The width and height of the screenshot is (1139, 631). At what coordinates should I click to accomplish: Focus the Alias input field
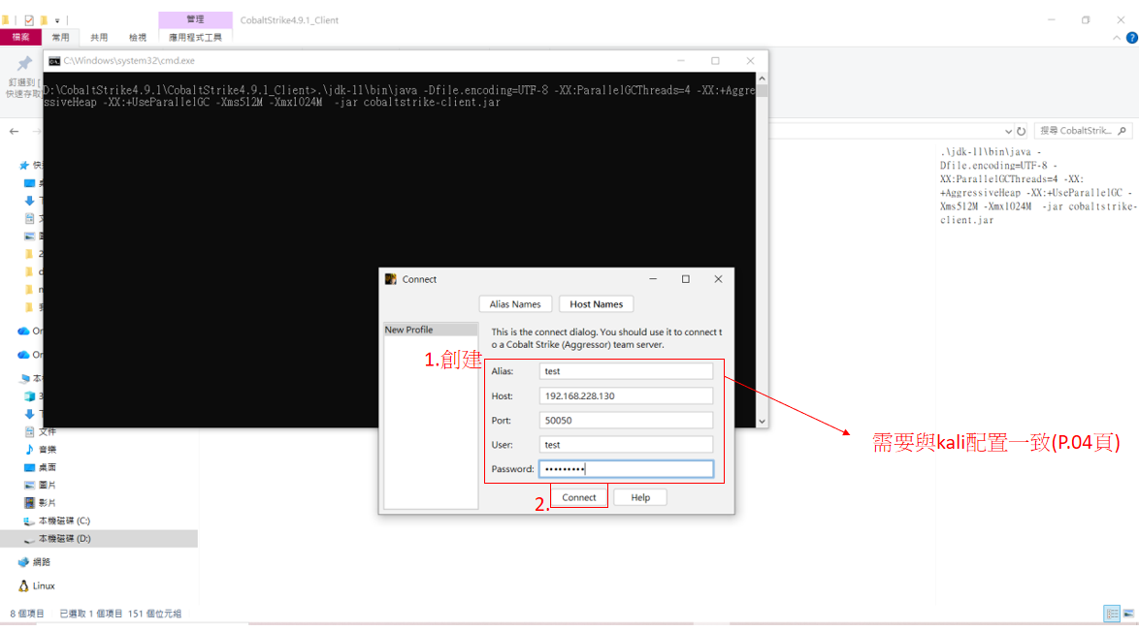pyautogui.click(x=626, y=371)
